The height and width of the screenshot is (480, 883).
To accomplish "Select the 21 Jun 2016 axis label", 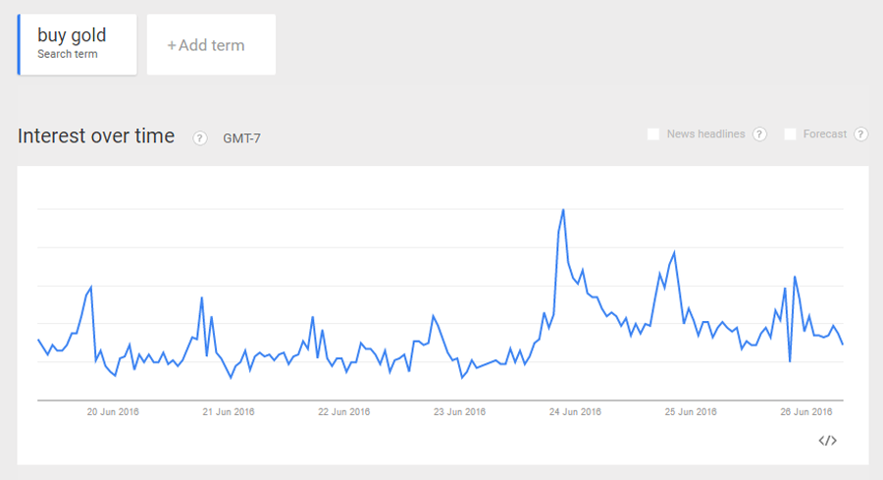I will pyautogui.click(x=229, y=412).
